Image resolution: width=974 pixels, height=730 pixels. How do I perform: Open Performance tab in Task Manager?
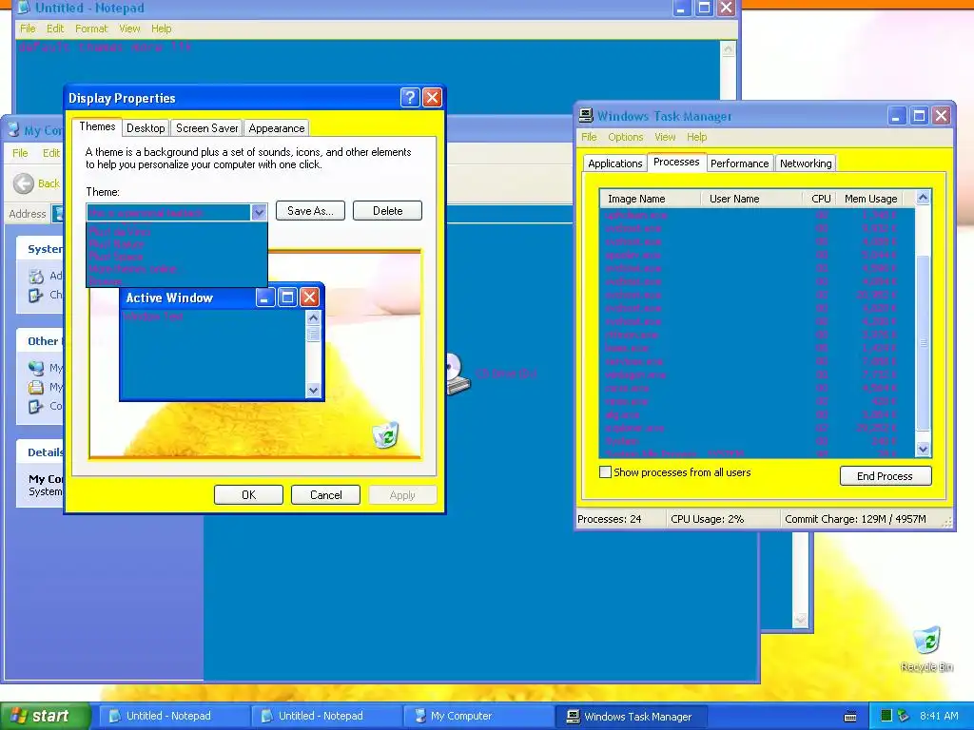click(x=739, y=163)
